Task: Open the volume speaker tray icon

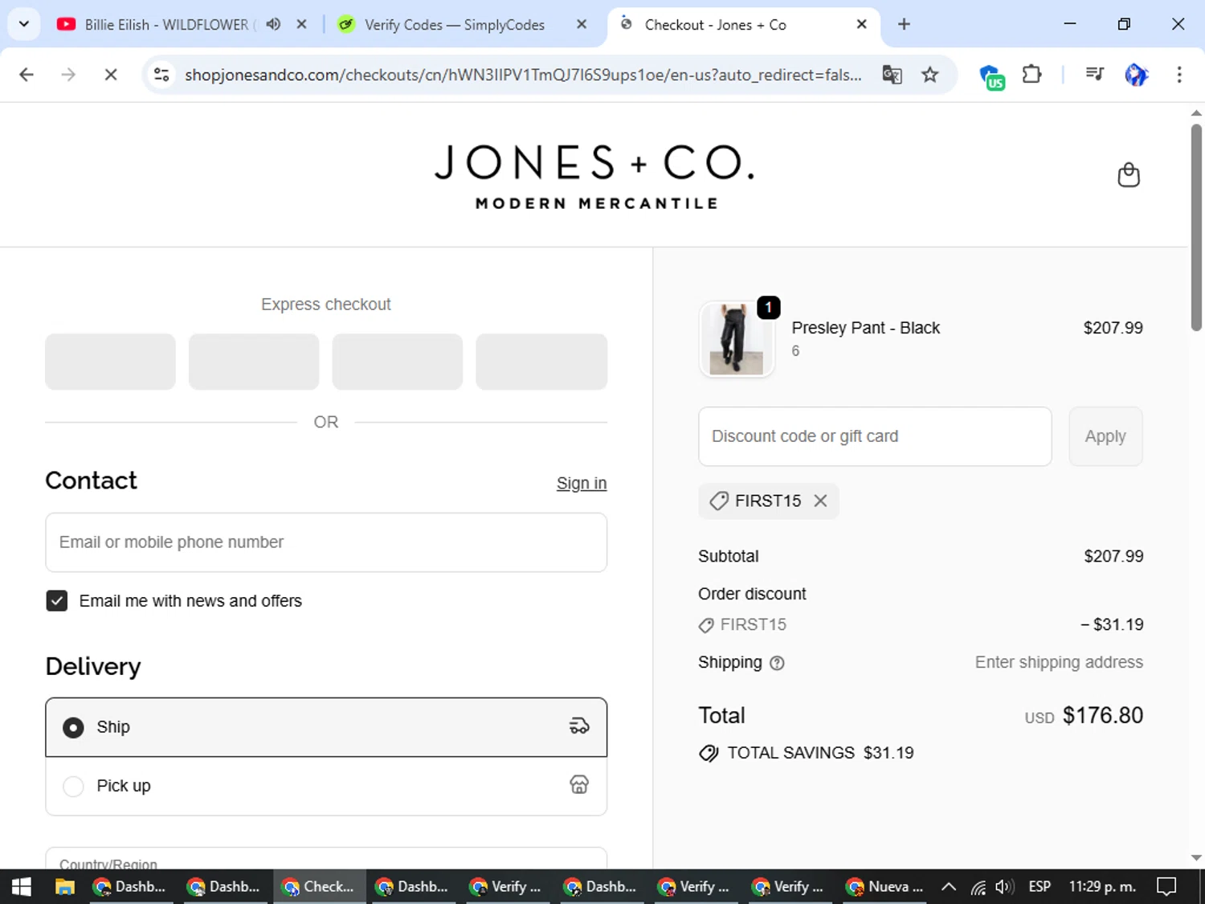Action: pyautogui.click(x=1004, y=887)
